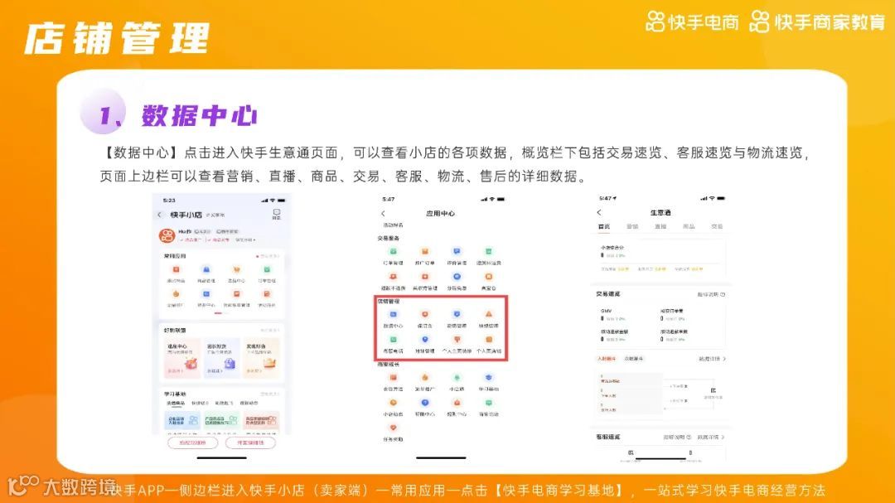Tap 推广订单 icon under 交易服务
This screenshot has width=895, height=503.
(x=423, y=251)
